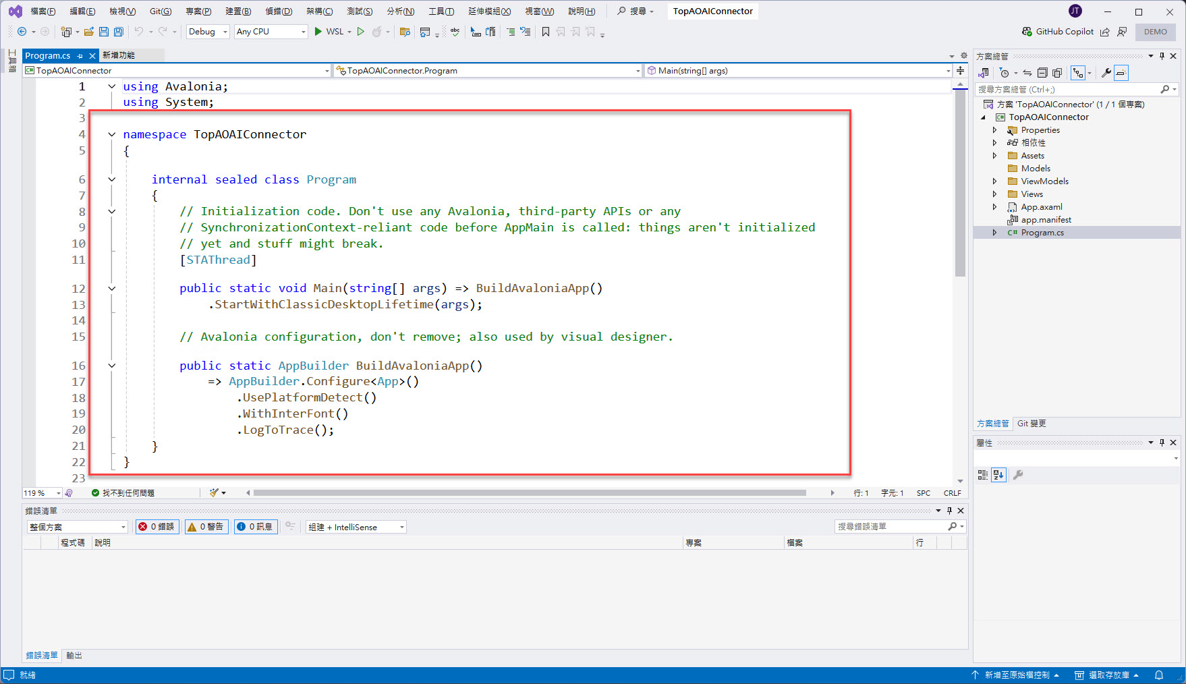Open the TopAOAIConnector.Program type dropdown
The image size is (1186, 684).
click(x=488, y=70)
